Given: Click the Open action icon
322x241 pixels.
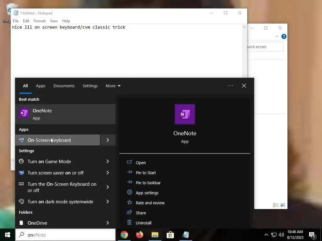Looking at the screenshot, I should pos(129,162).
